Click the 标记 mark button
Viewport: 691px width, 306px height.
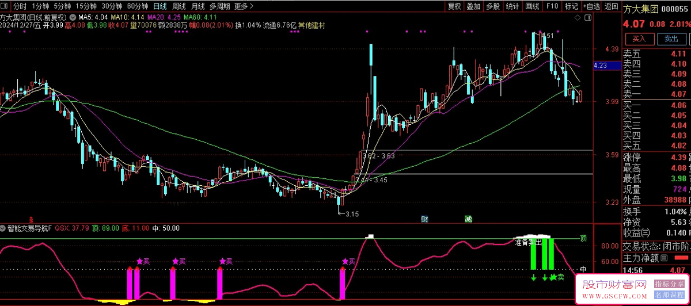571,6
